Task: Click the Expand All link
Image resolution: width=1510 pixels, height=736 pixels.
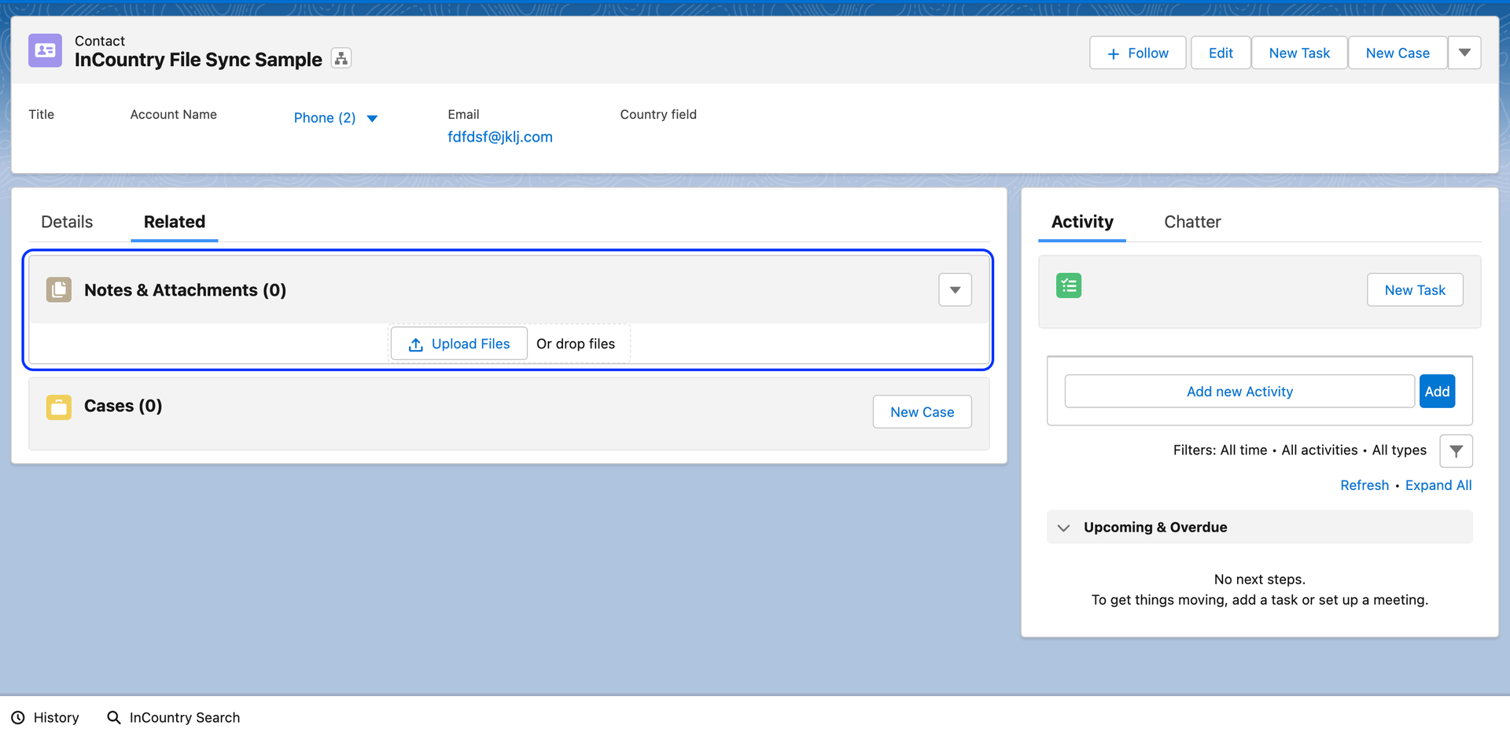Action: (1438, 485)
